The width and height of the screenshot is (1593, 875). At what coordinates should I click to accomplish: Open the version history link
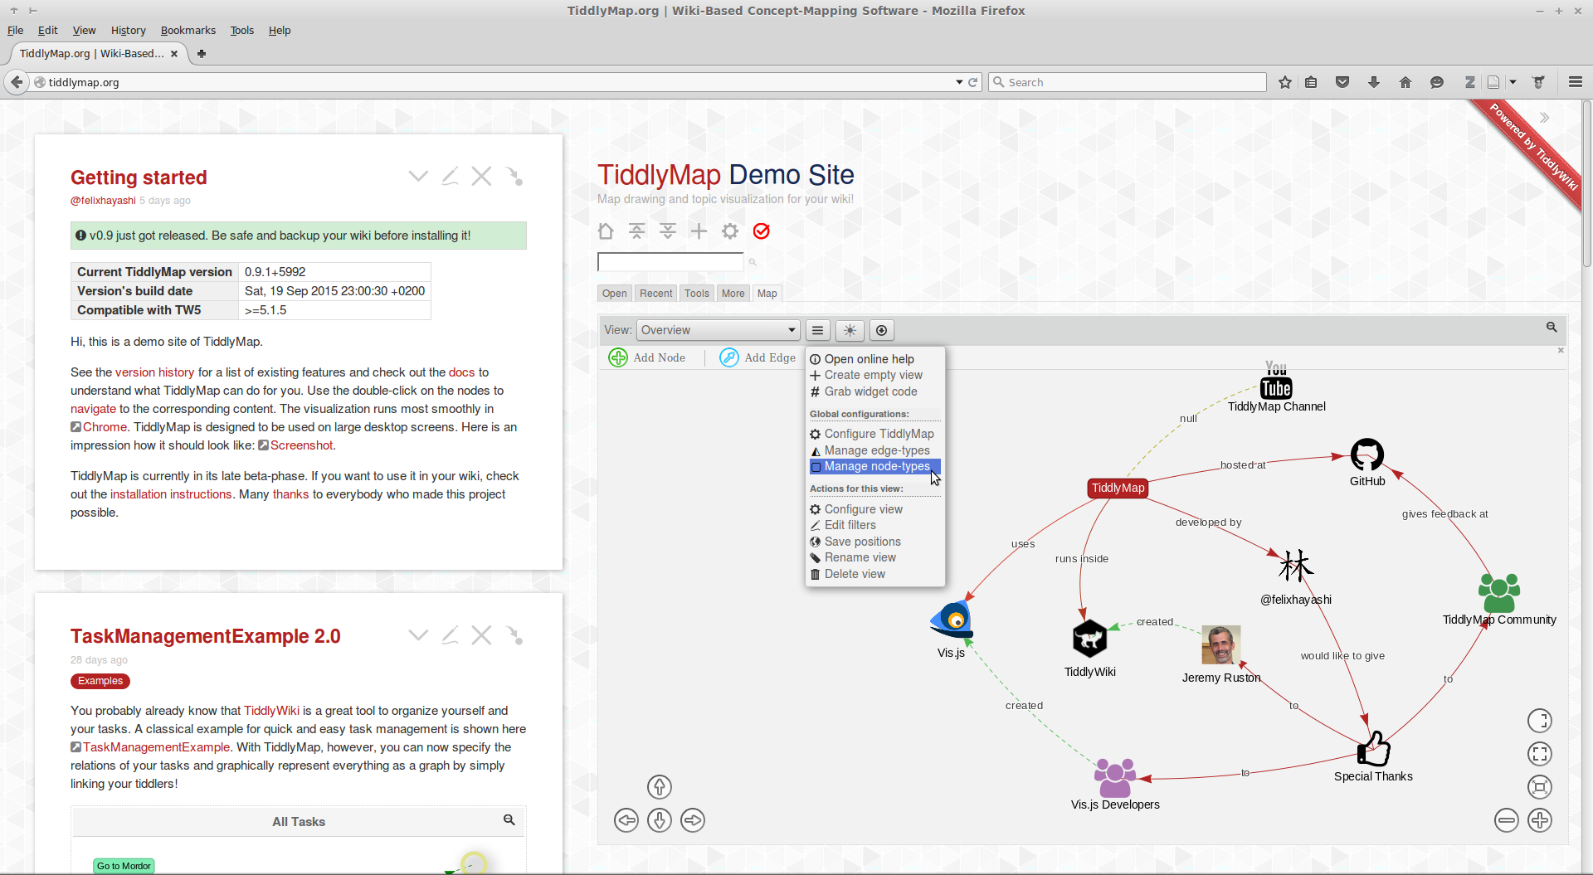click(x=154, y=372)
